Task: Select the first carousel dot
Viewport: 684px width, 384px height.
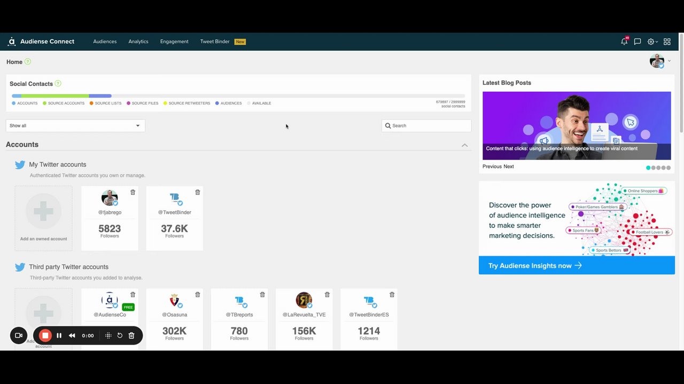Action: (x=648, y=168)
